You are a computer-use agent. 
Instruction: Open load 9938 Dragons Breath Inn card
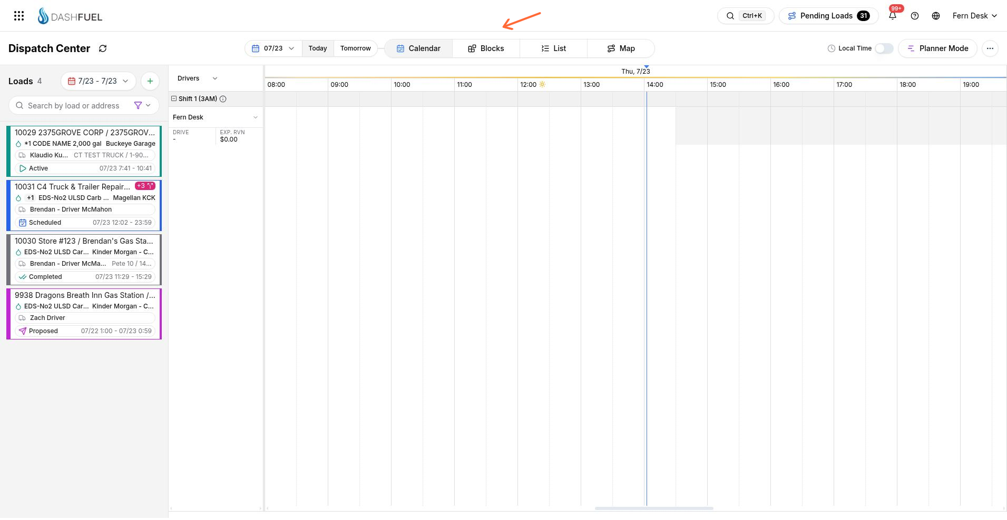[84, 314]
